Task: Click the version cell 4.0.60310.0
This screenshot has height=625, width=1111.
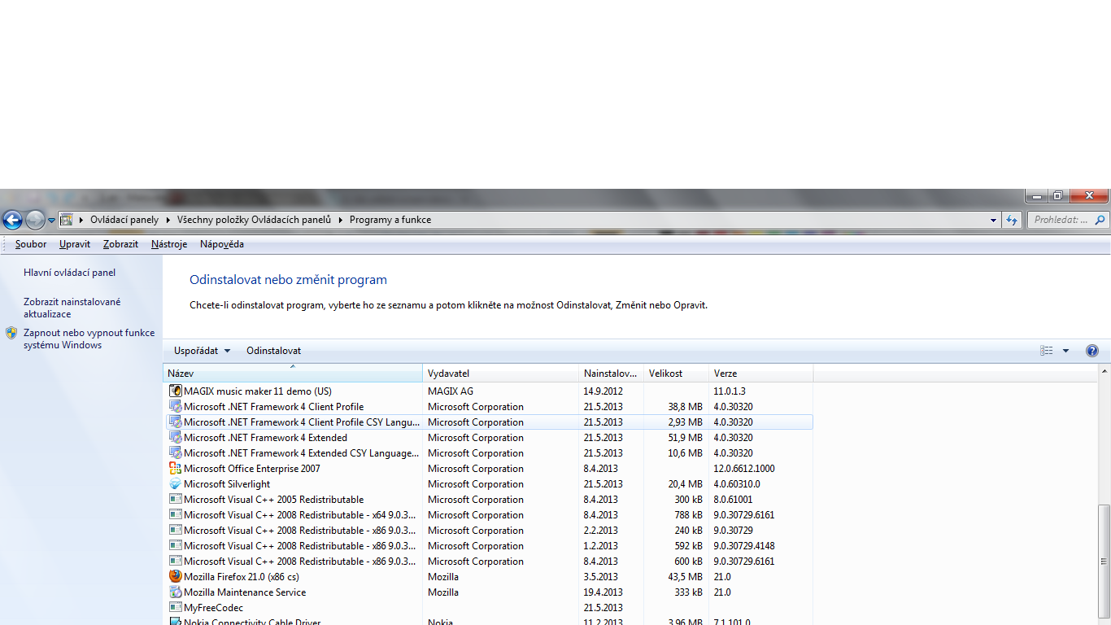Action: [737, 484]
